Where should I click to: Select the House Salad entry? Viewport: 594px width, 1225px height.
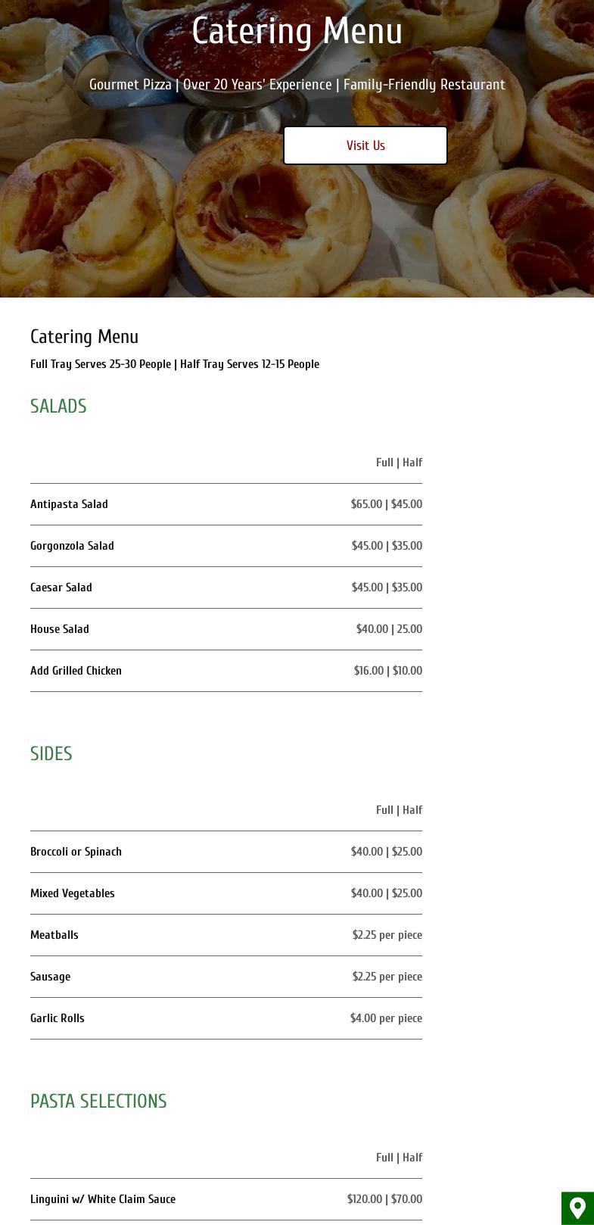click(x=60, y=629)
